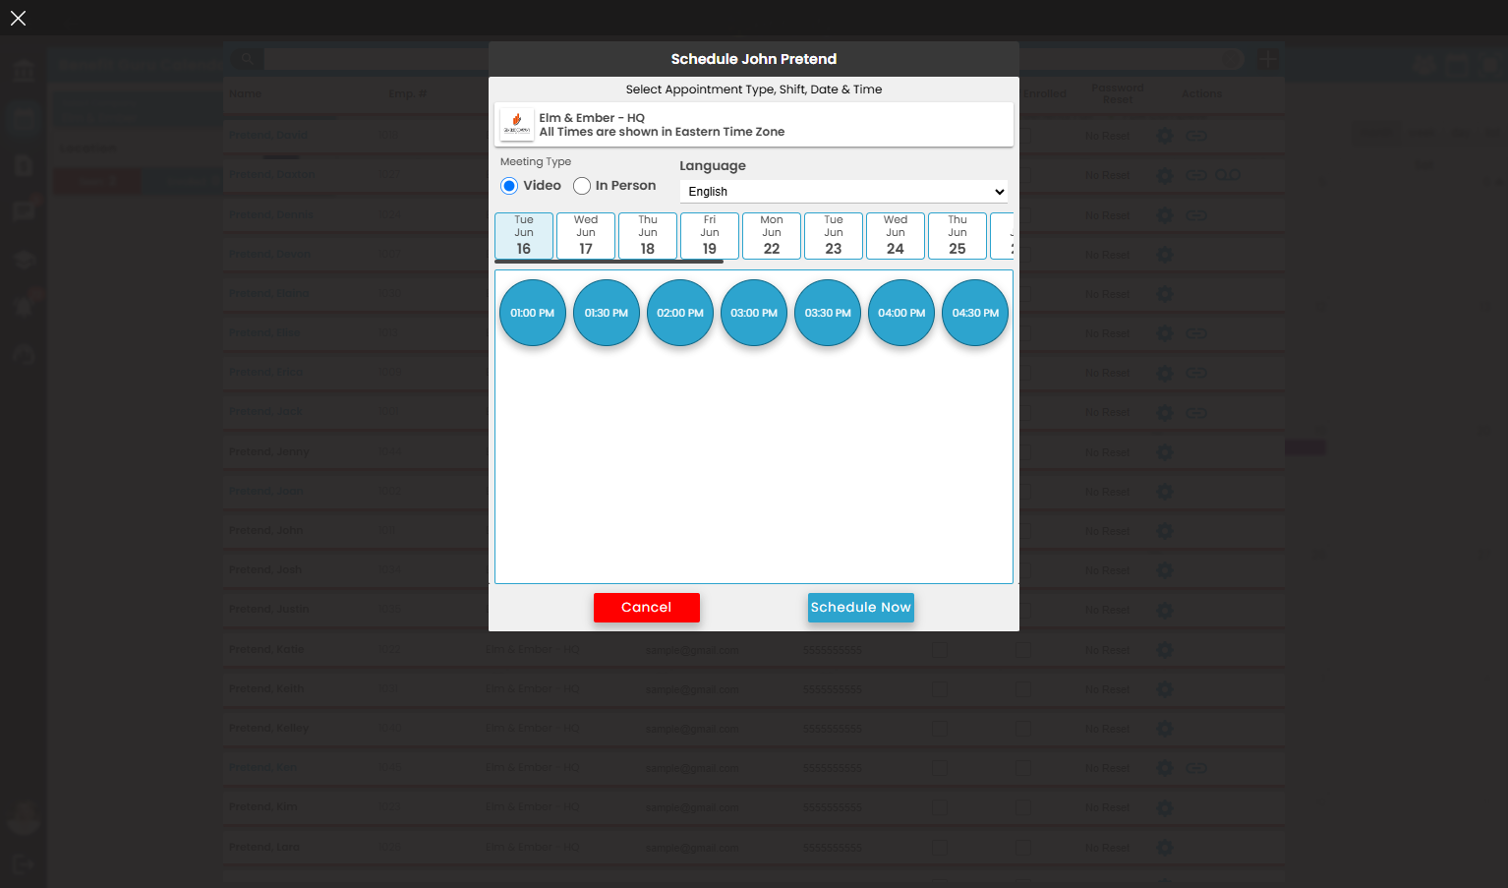This screenshot has width=1508, height=888.
Task: Select the Video meeting type
Action: [509, 186]
